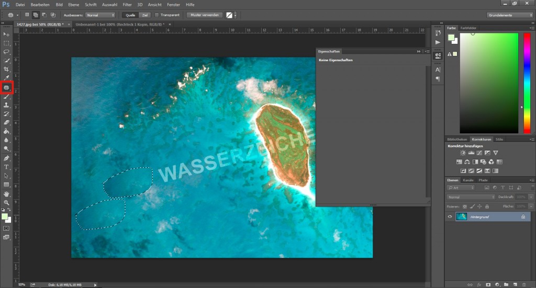Open the layer blend mode Normal dropdown

coord(471,197)
